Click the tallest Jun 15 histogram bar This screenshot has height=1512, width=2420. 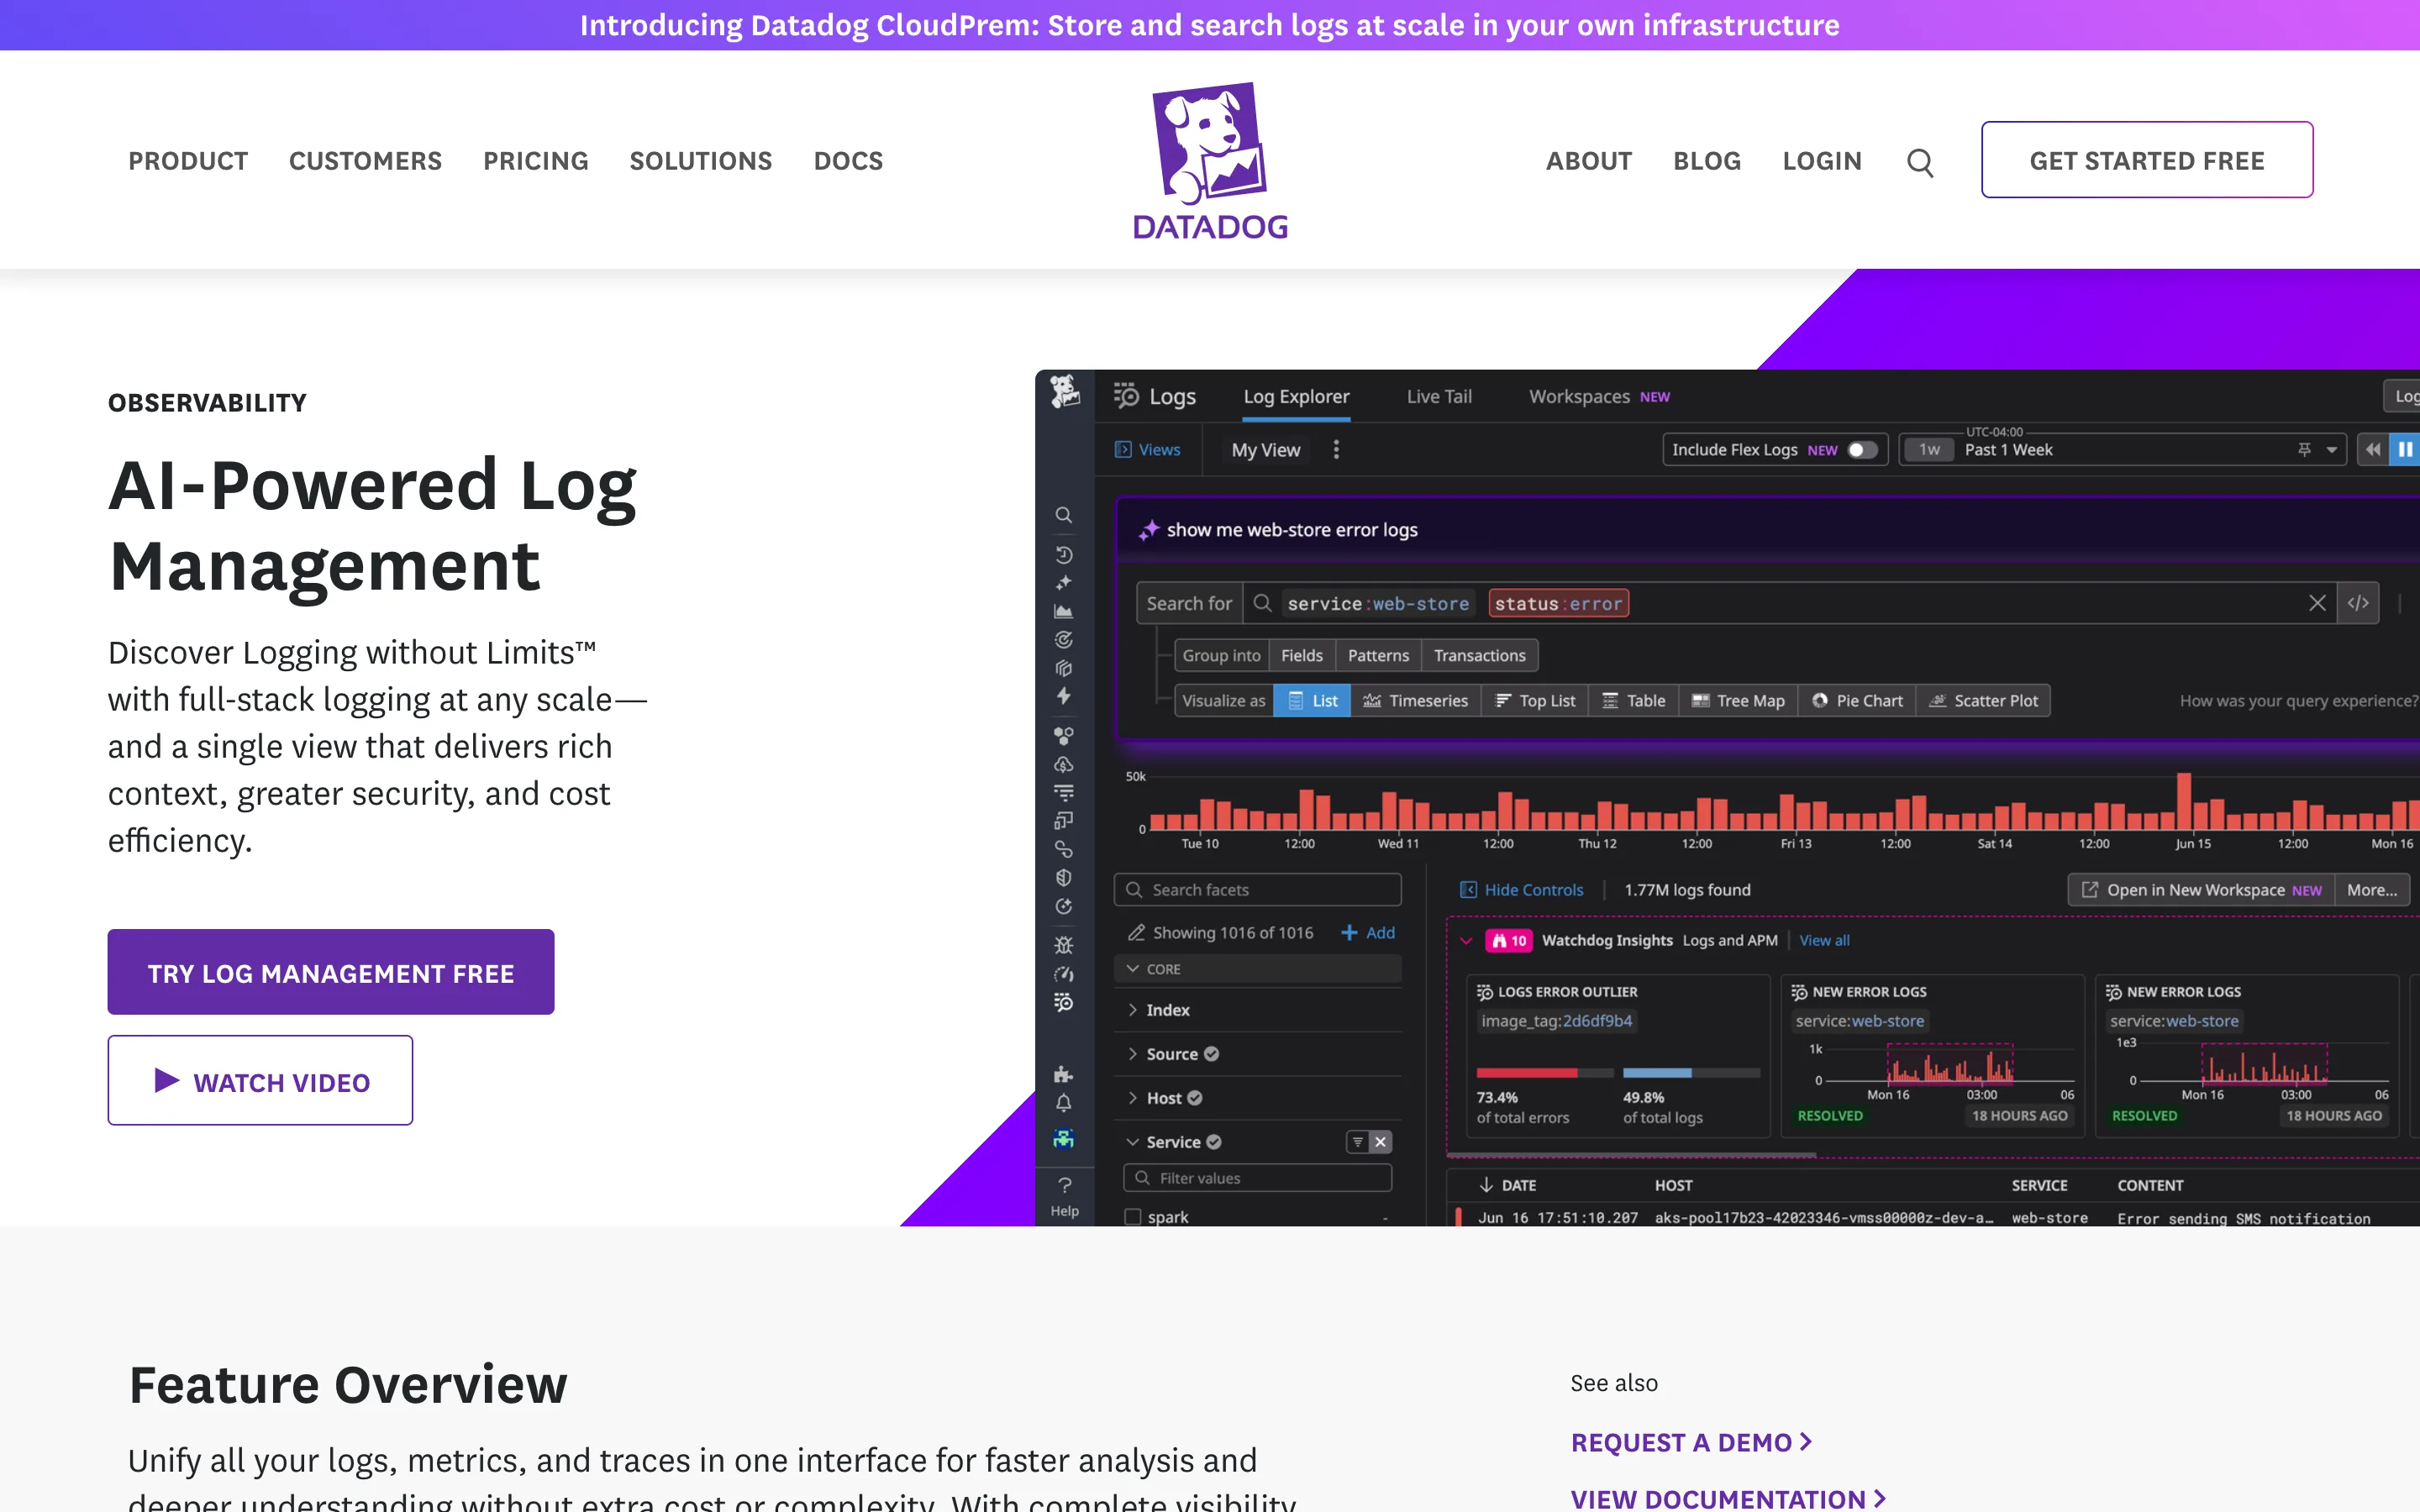pos(2184,801)
